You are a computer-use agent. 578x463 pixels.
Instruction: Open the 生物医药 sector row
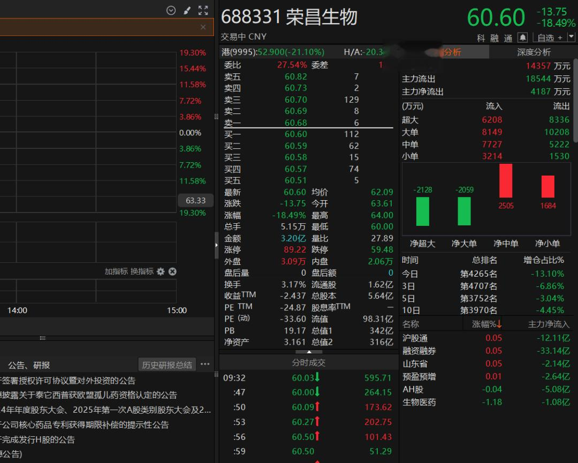coord(486,402)
